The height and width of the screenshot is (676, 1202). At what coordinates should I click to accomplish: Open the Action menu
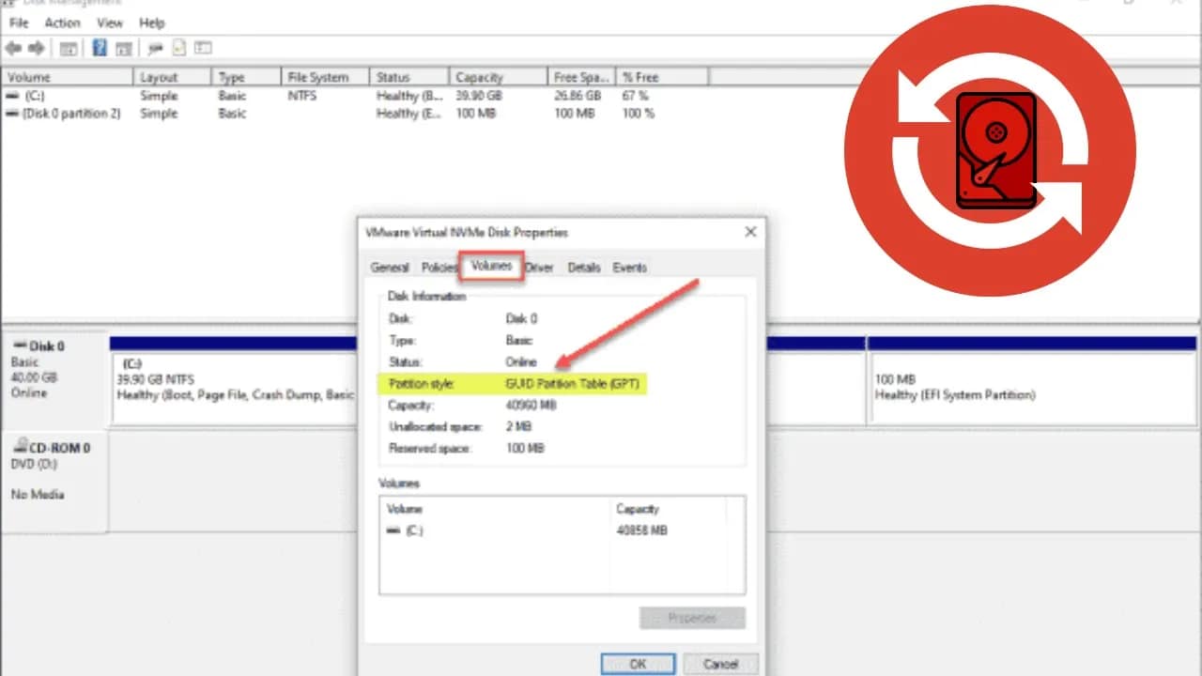pyautogui.click(x=62, y=23)
